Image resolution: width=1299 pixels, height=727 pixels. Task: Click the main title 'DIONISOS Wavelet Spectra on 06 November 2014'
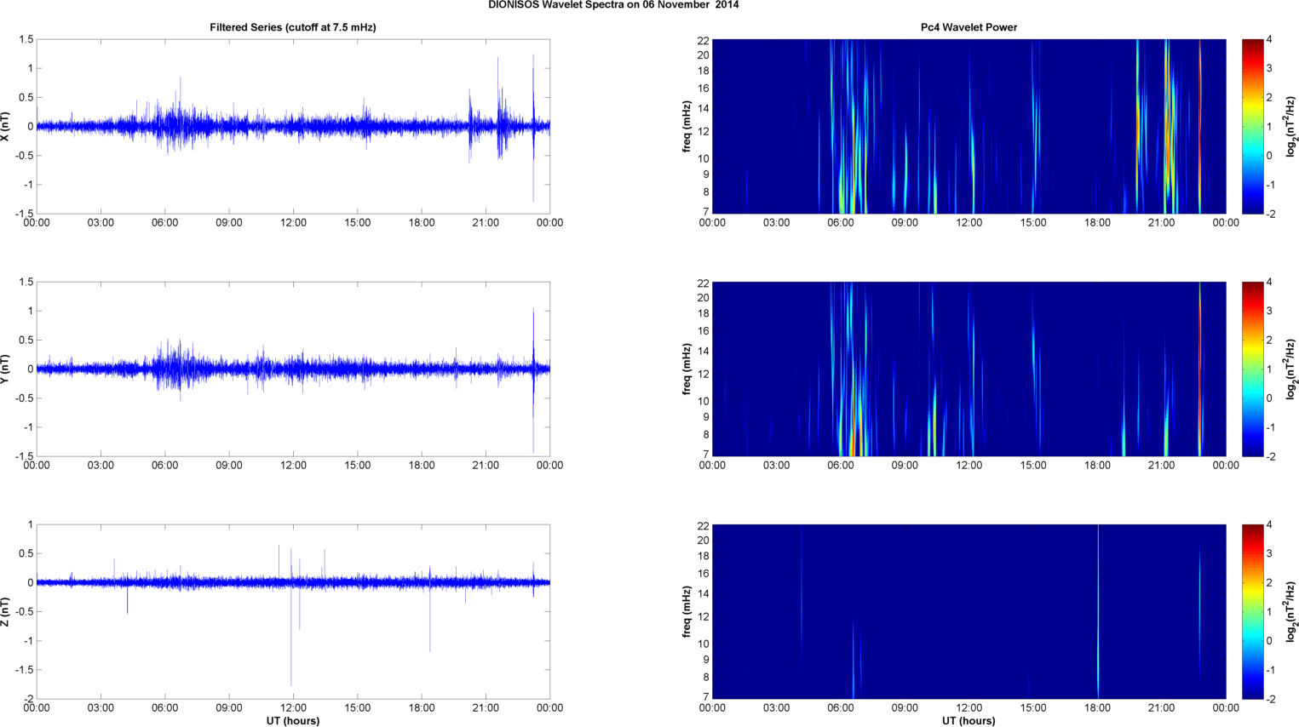613,5
